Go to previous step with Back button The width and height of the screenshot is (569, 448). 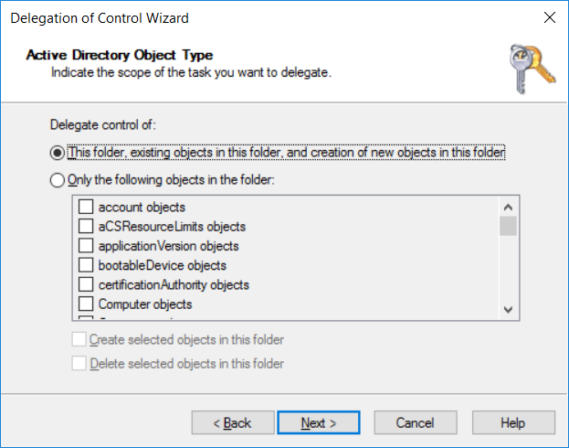(x=233, y=422)
